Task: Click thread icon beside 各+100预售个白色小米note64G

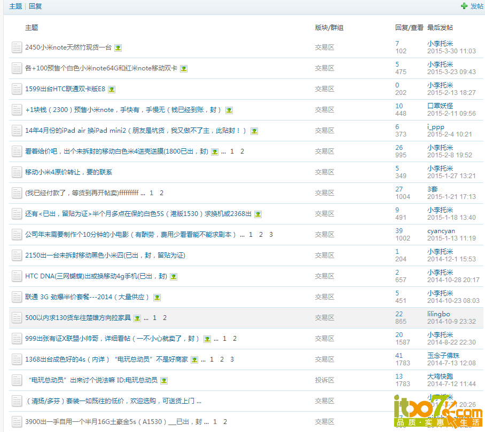Action: point(17,68)
